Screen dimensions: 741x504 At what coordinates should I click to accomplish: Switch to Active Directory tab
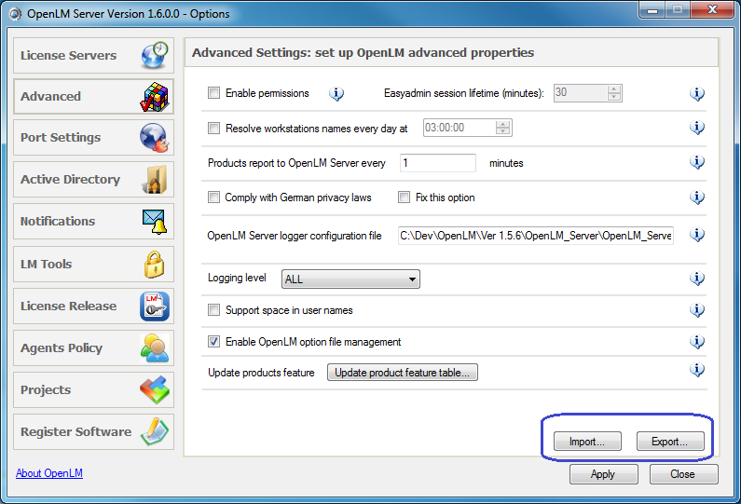point(93,180)
